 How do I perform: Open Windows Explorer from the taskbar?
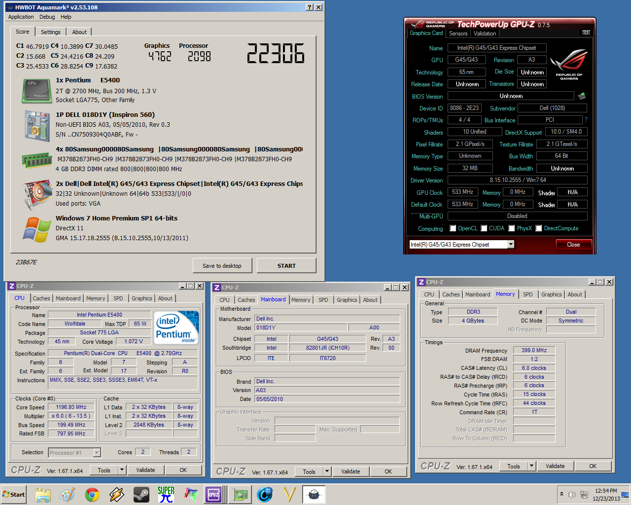click(43, 495)
